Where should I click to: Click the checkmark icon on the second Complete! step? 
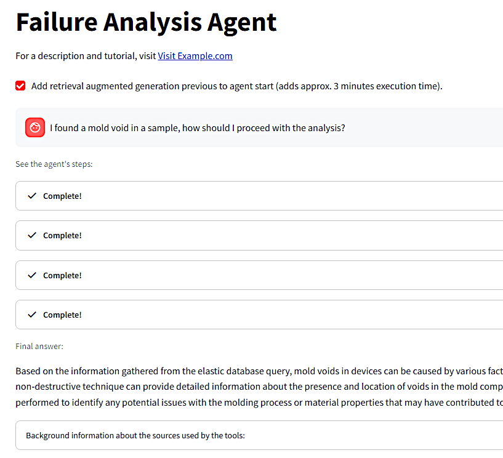(32, 235)
